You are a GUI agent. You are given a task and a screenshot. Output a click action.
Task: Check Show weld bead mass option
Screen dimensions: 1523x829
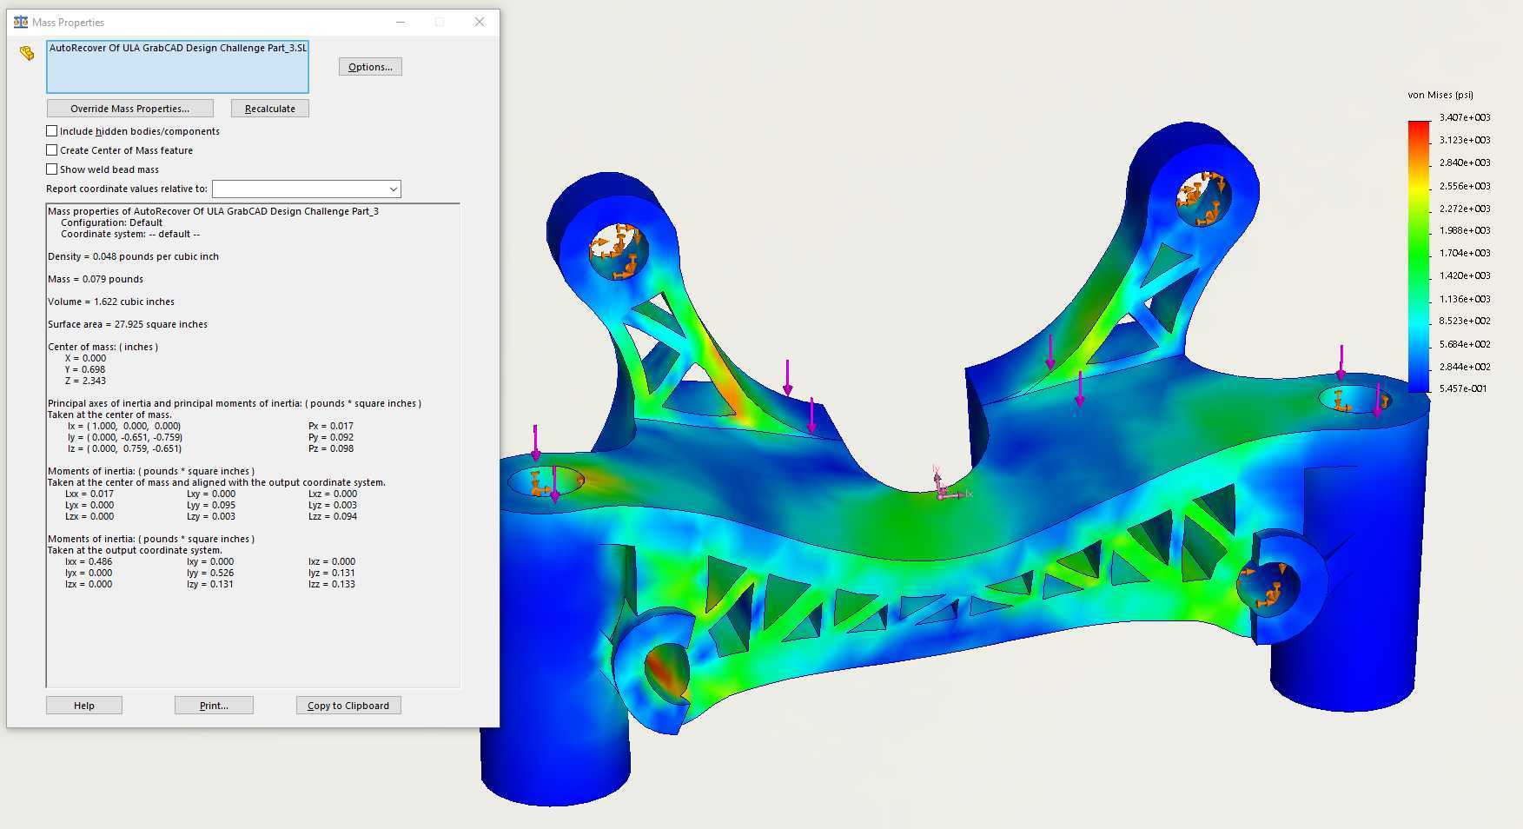pyautogui.click(x=52, y=169)
